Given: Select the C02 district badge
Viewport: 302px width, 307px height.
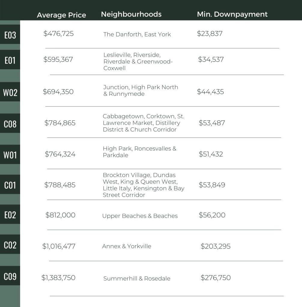Looking at the screenshot, I should tap(10, 244).
